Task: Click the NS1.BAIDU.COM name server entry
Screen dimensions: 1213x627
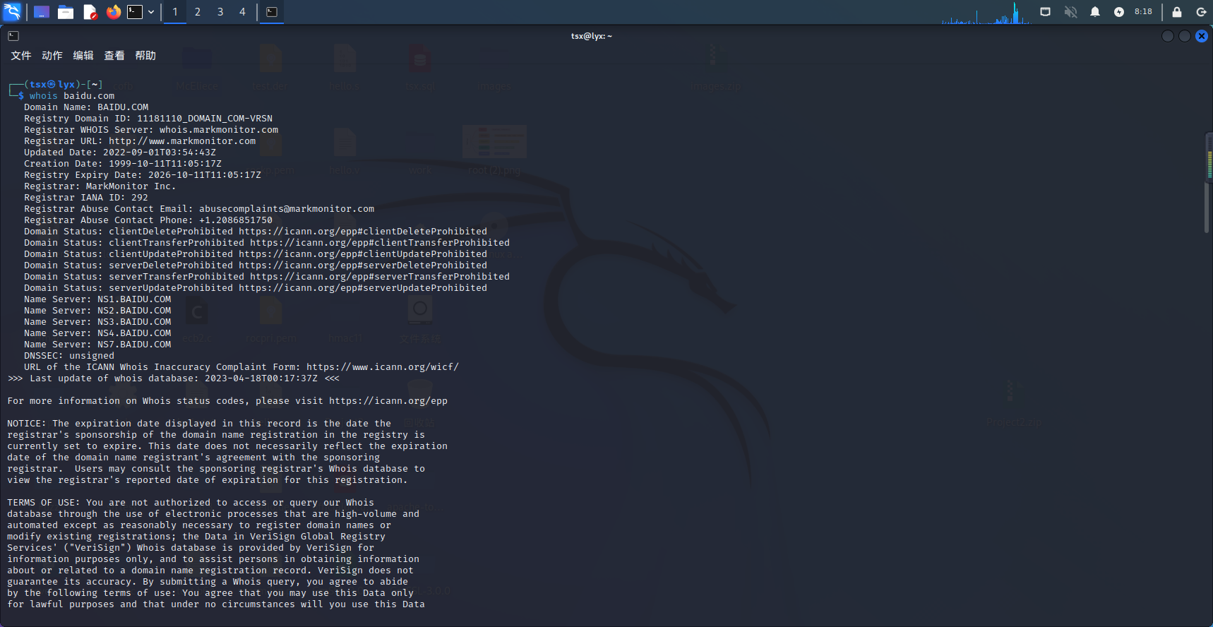Action: click(134, 299)
